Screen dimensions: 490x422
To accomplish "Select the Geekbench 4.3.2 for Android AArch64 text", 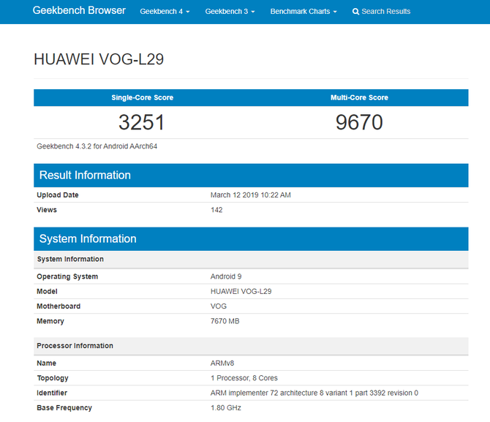I will click(x=97, y=146).
